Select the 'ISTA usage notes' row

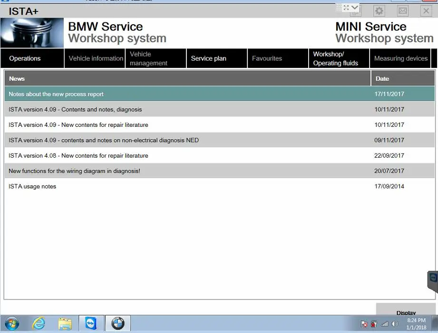220,186
